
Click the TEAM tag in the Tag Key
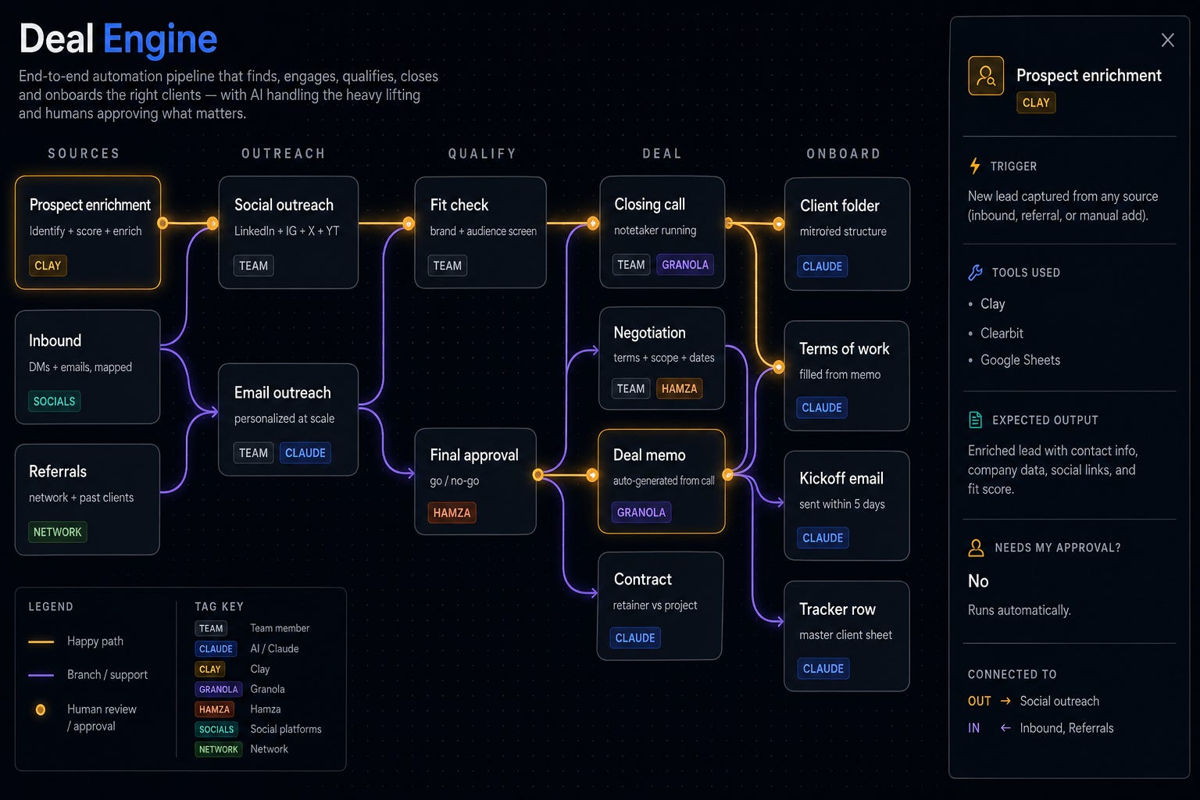click(211, 628)
